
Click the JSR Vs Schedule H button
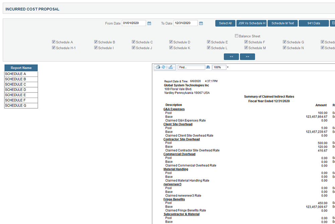point(251,23)
